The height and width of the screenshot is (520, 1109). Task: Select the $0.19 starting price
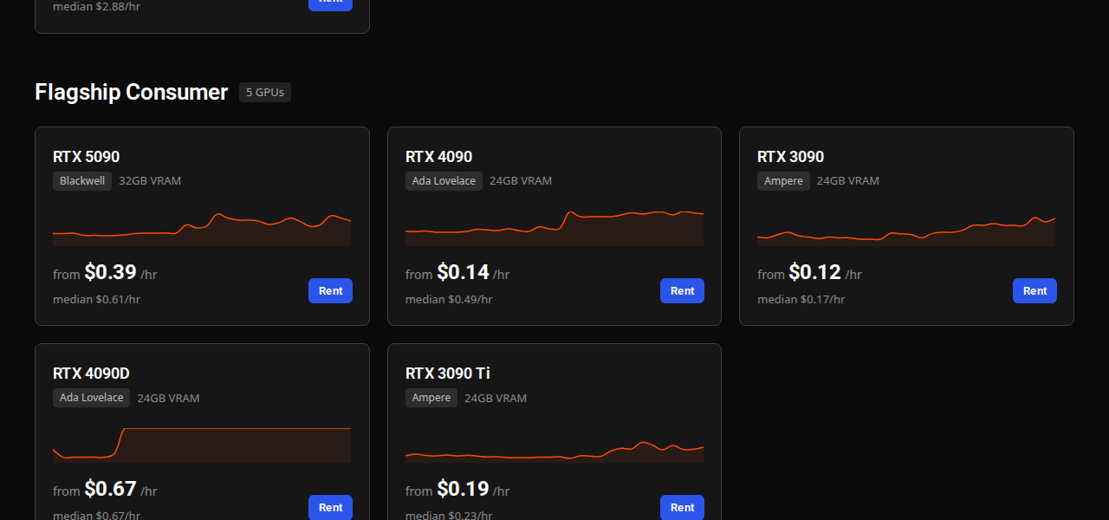[x=463, y=489]
